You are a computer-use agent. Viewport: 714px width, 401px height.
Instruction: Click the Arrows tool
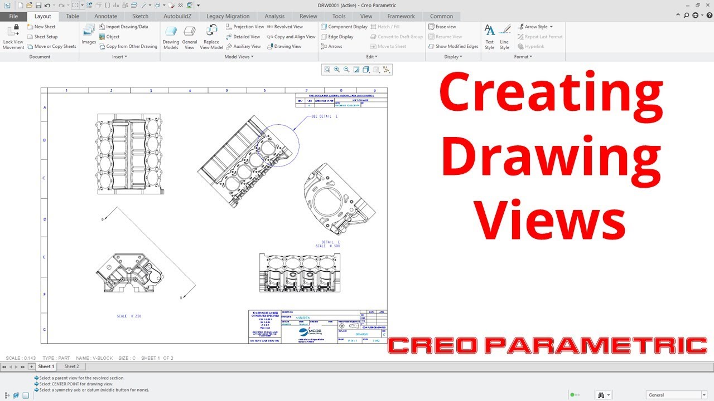tap(331, 47)
